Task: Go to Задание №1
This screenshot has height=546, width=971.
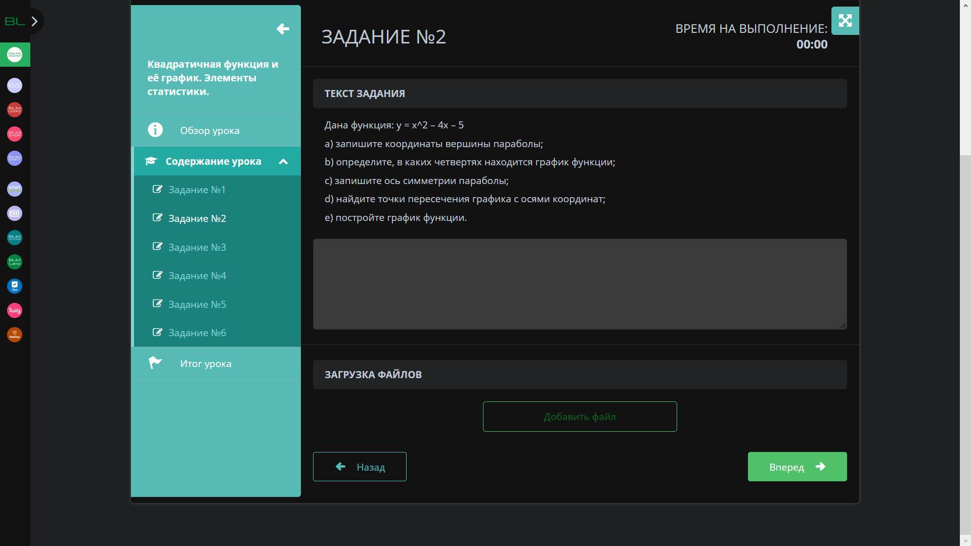Action: (197, 190)
